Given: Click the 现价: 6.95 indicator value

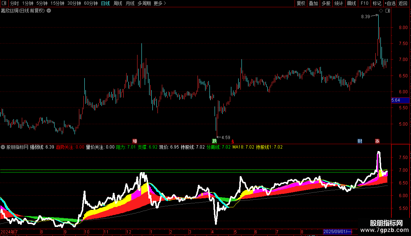Looking at the screenshot, I should tap(169, 147).
